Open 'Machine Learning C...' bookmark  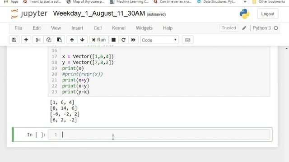click(129, 2)
